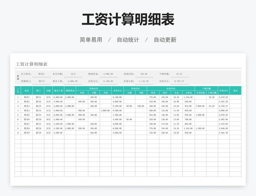Click the 自动统计 subtitle text
Viewport: 256px width, 196px height.
click(128, 40)
